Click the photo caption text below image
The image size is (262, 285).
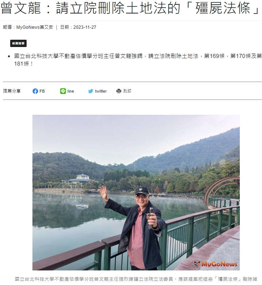[x=136, y=279]
